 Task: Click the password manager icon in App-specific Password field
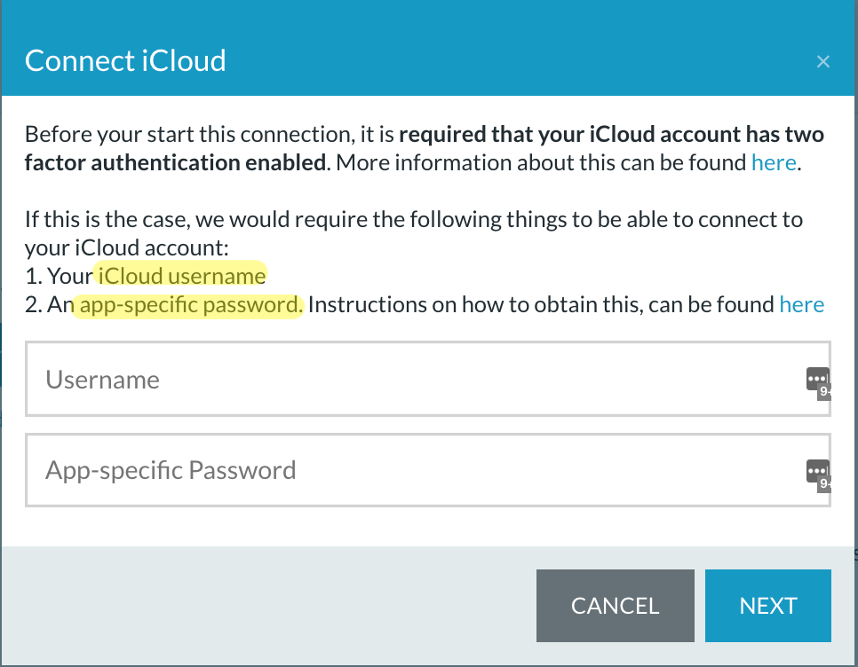pos(817,471)
